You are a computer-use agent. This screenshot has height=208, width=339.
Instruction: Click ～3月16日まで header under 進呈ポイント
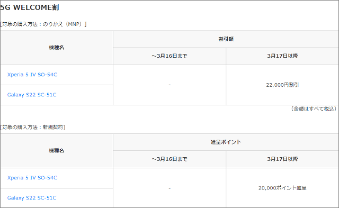(x=169, y=159)
